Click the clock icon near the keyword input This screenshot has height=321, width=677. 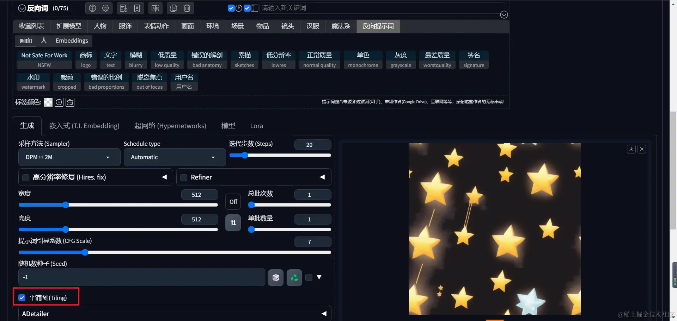pyautogui.click(x=239, y=8)
